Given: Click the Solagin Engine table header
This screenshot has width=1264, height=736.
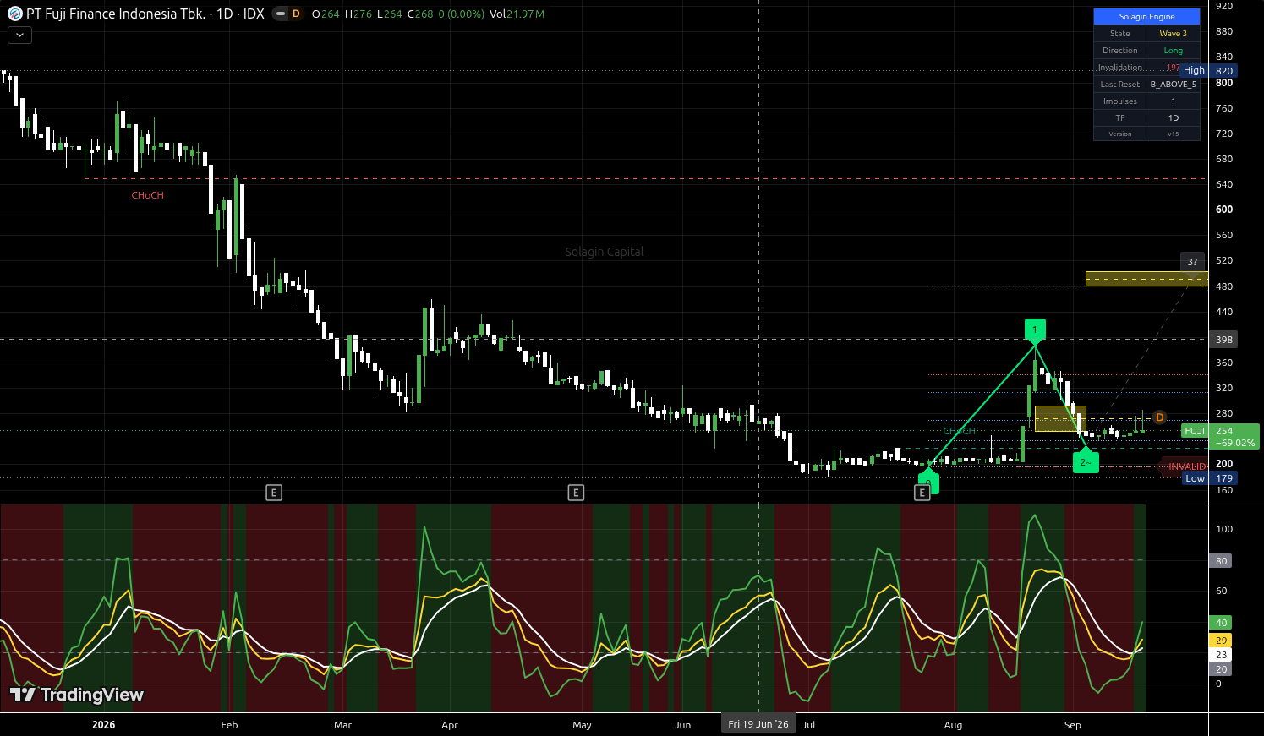Looking at the screenshot, I should [x=1146, y=17].
